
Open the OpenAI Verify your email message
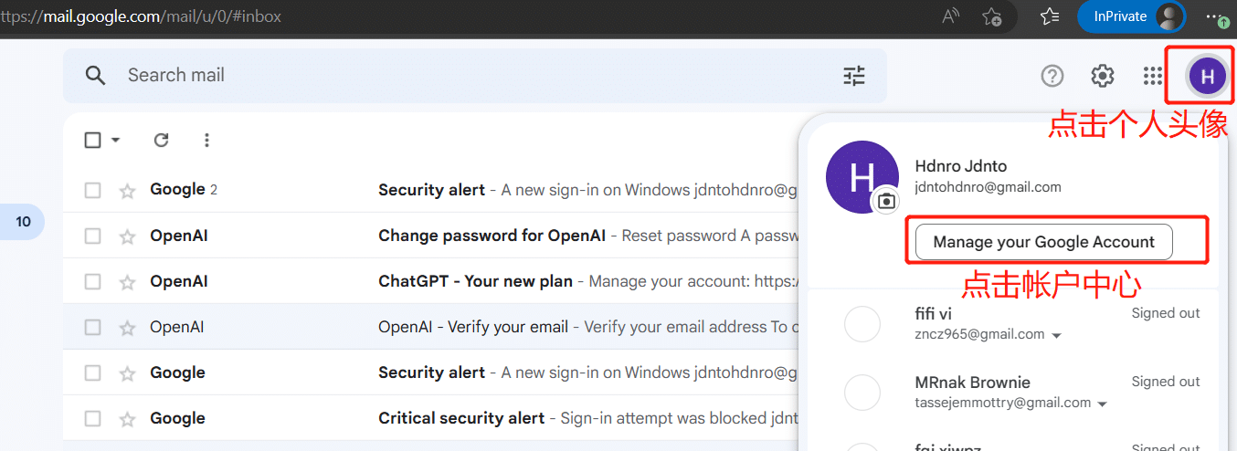(430, 327)
